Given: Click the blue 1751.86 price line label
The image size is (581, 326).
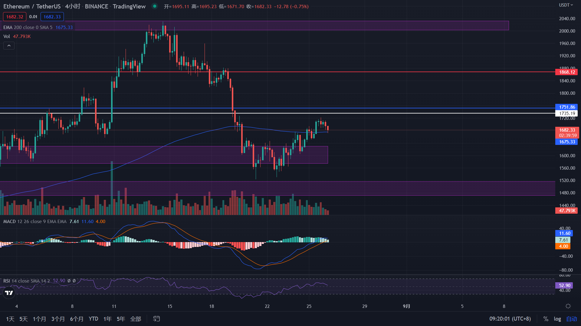Looking at the screenshot, I should (566, 107).
